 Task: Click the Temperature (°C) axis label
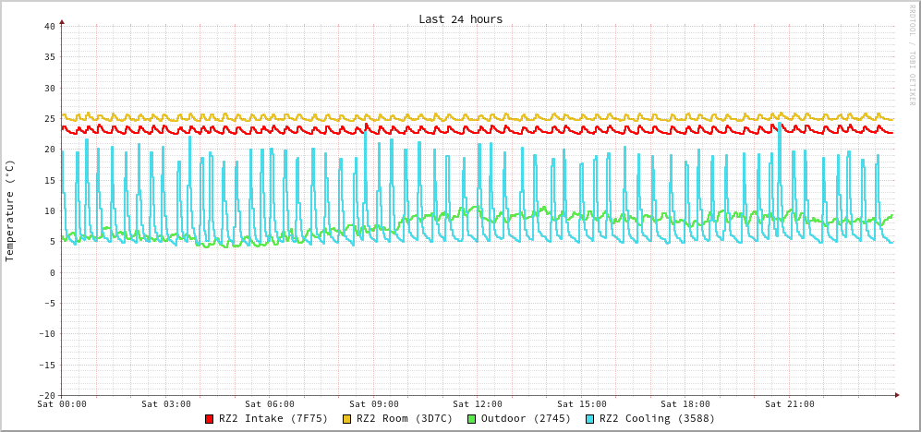[10, 210]
